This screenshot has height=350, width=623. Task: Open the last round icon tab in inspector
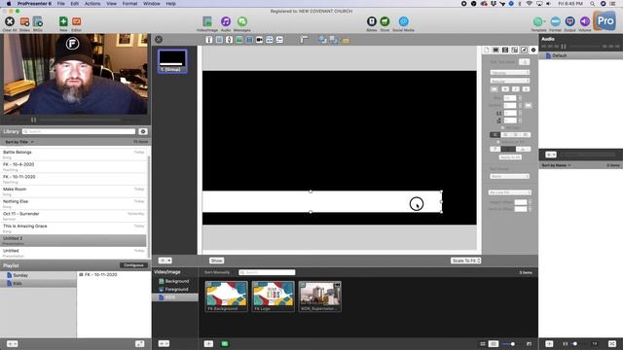pyautogui.click(x=533, y=50)
